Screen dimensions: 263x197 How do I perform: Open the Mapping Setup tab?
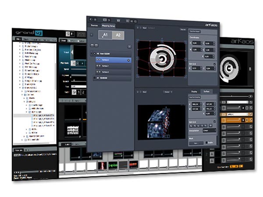(108, 26)
